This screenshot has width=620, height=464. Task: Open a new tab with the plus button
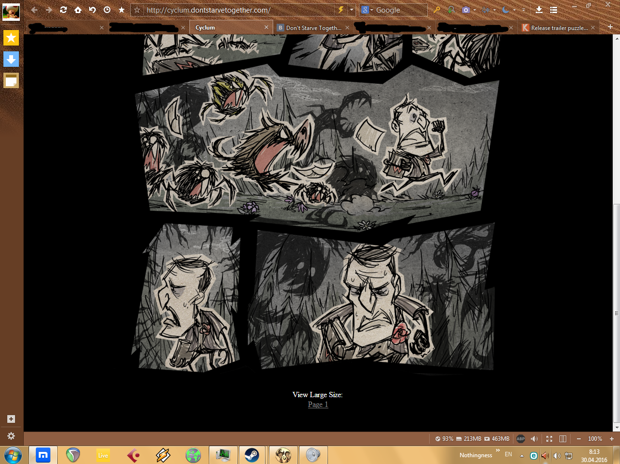[610, 27]
